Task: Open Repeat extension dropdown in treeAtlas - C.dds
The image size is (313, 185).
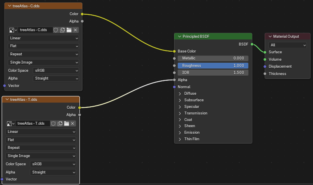Action: [x=43, y=54]
